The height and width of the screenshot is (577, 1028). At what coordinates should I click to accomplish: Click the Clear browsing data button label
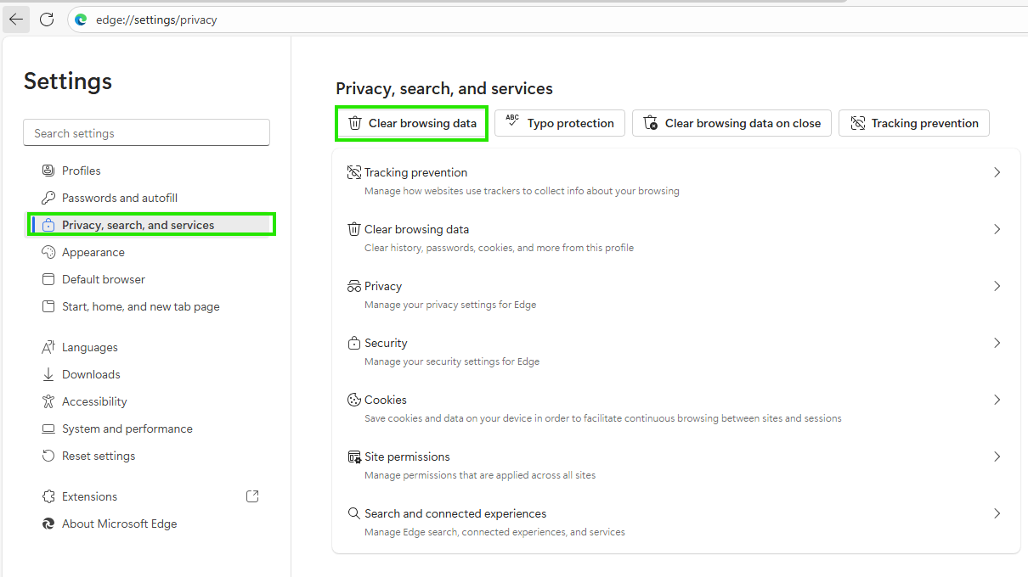click(x=422, y=123)
